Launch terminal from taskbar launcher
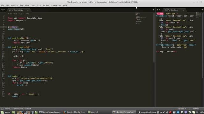Viewport: 204px width, 114px height. tap(25, 112)
